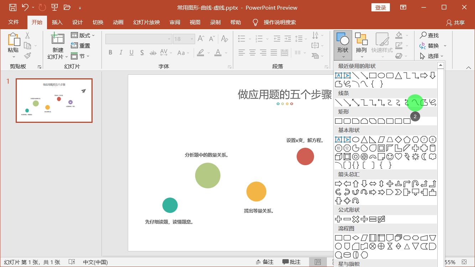Choose the flowchart Collate hourglass shape
This screenshot has width=475, height=267.
click(x=390, y=246)
